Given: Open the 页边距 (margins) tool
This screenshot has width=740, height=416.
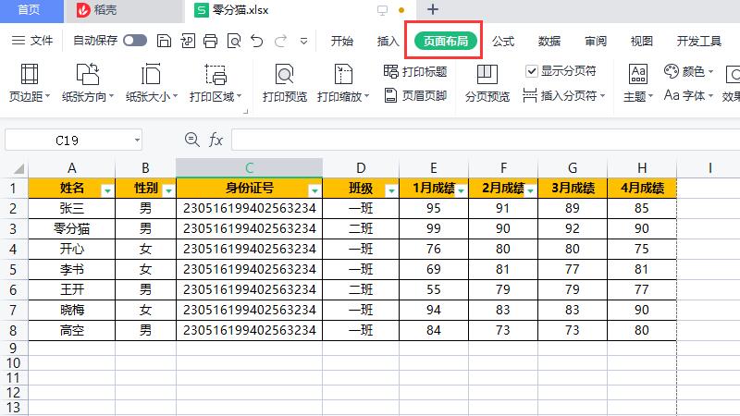Looking at the screenshot, I should coord(30,81).
